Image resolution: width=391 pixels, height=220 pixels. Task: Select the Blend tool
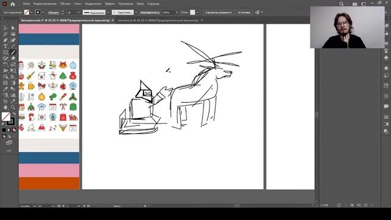pyautogui.click(x=13, y=89)
